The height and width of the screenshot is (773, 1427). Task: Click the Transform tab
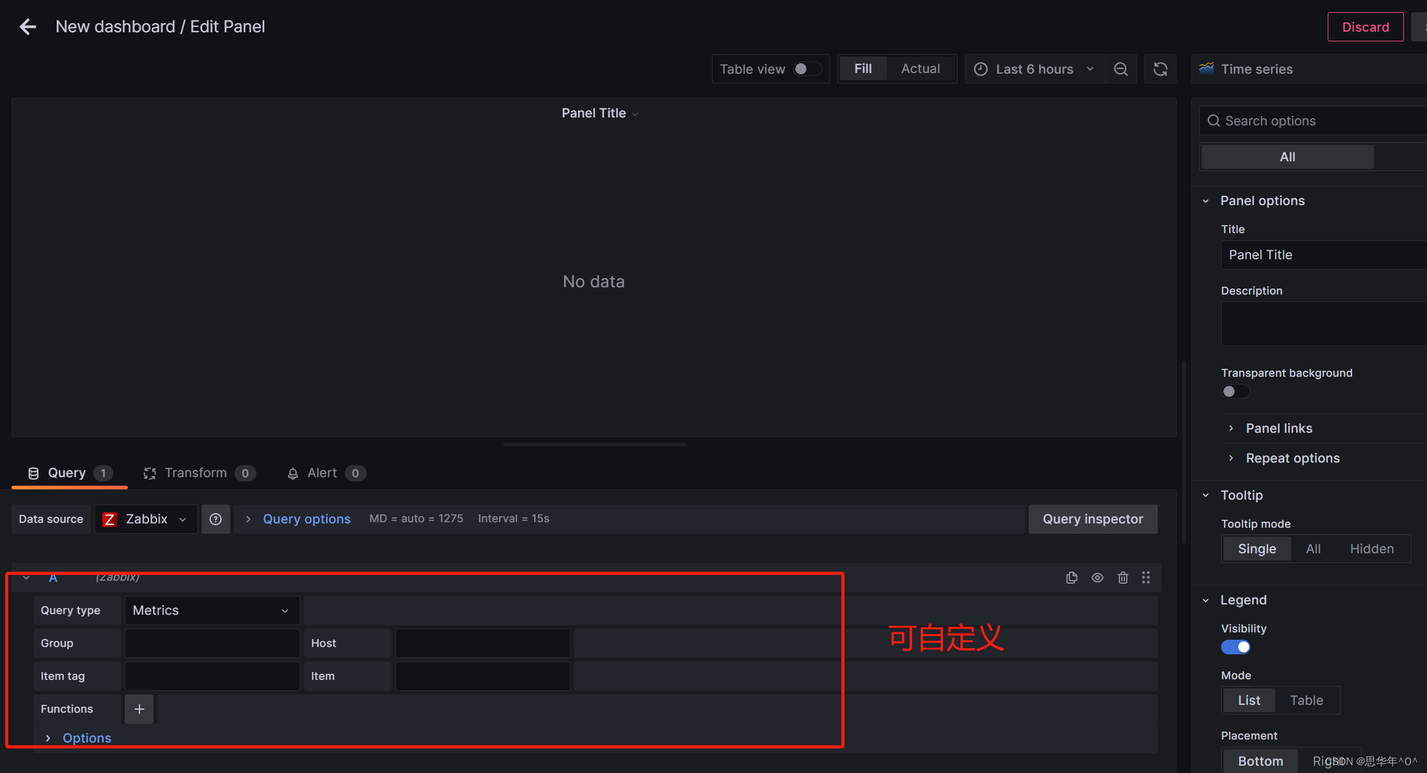196,472
